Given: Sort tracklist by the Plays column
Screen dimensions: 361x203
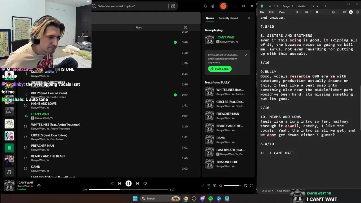Looking at the screenshot, I should (x=138, y=27).
